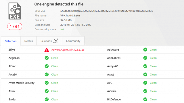This screenshot has height=103, width=184.
Task: Open the Details tab
Action: [x=28, y=41]
